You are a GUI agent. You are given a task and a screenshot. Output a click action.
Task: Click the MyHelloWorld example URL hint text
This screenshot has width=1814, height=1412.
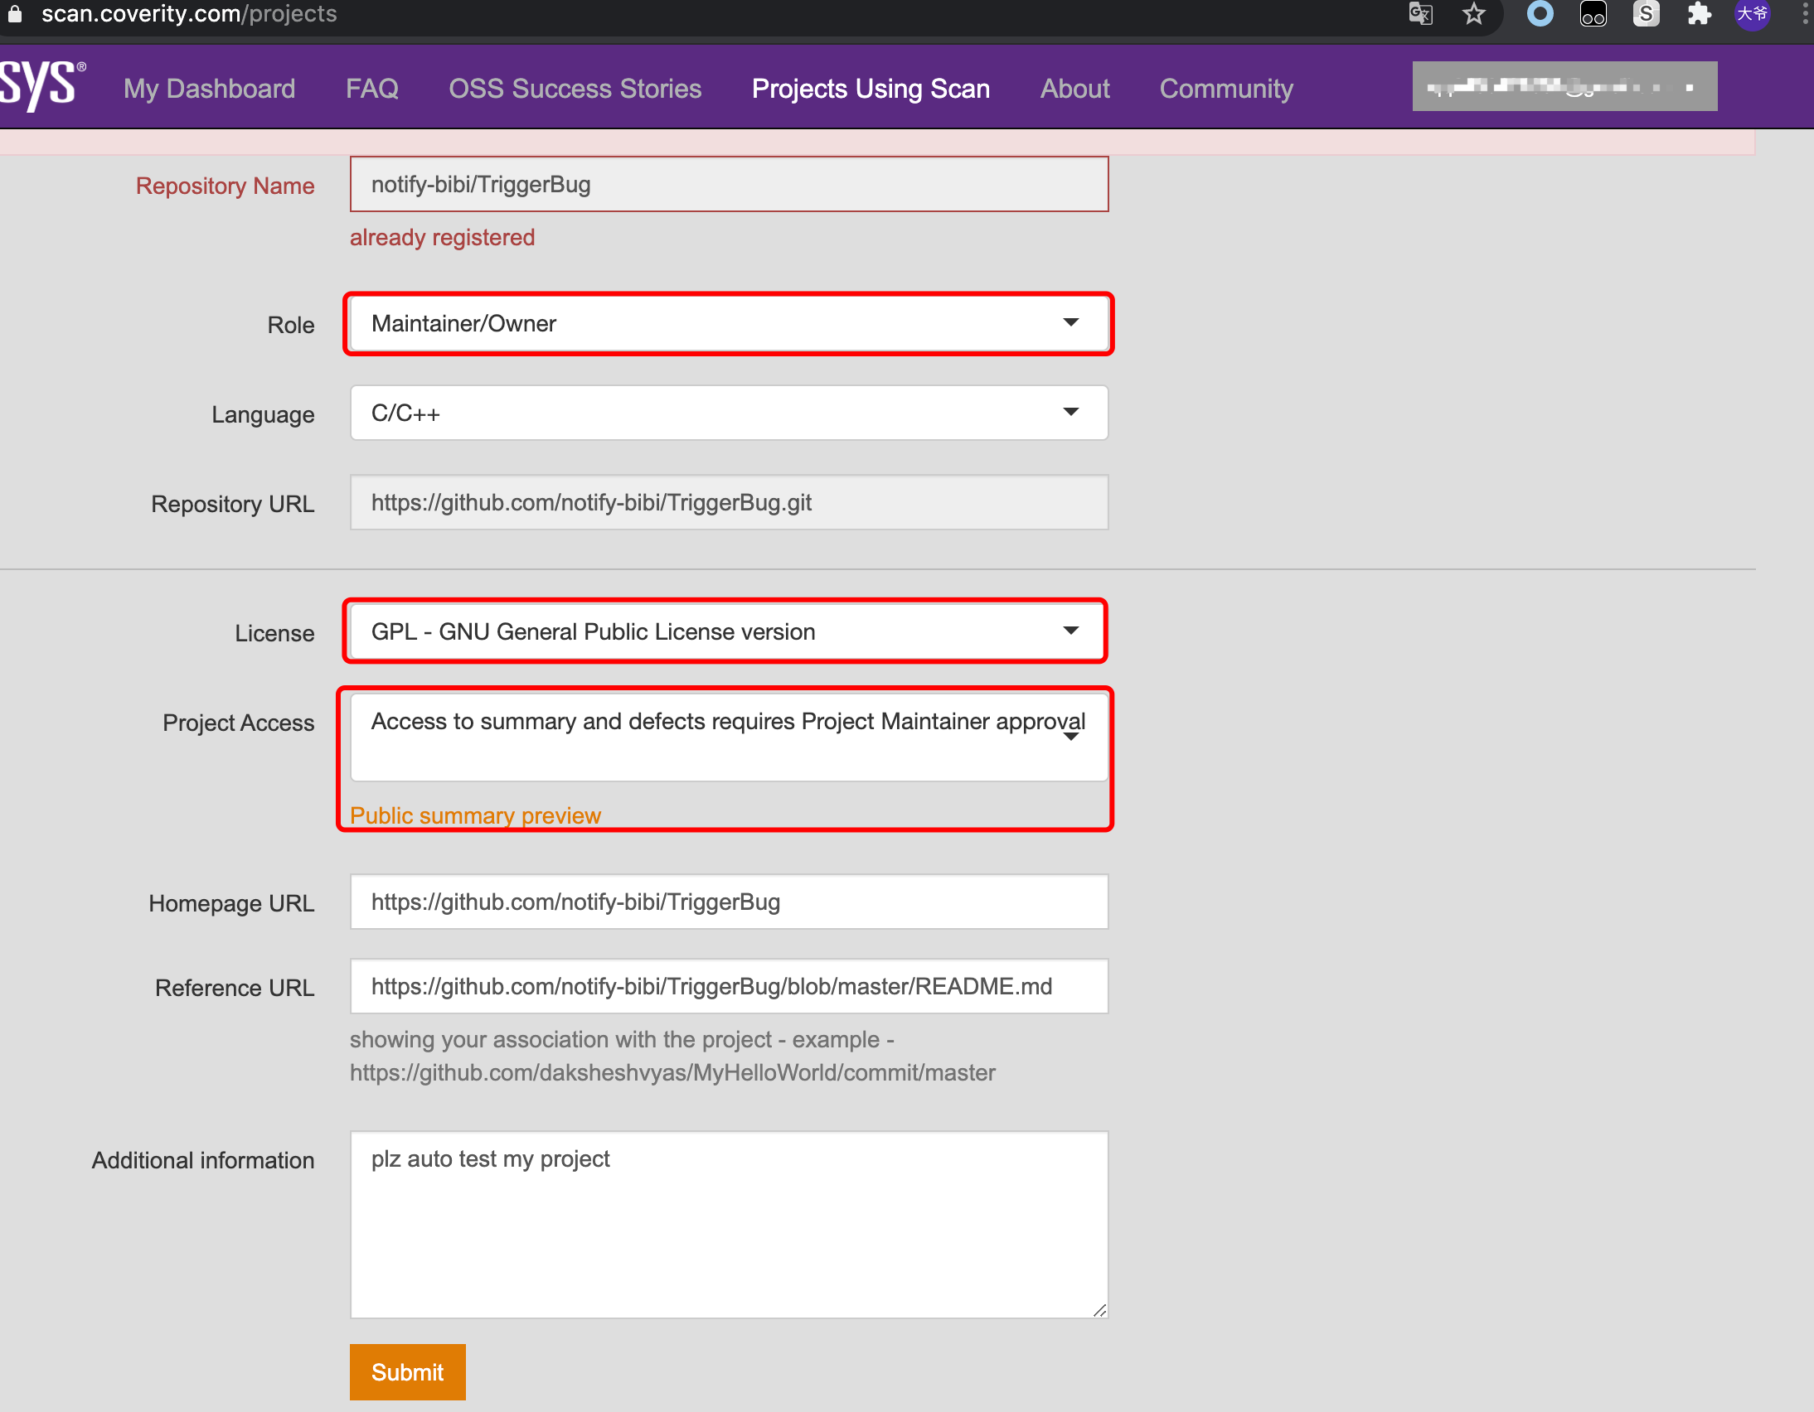click(x=672, y=1072)
